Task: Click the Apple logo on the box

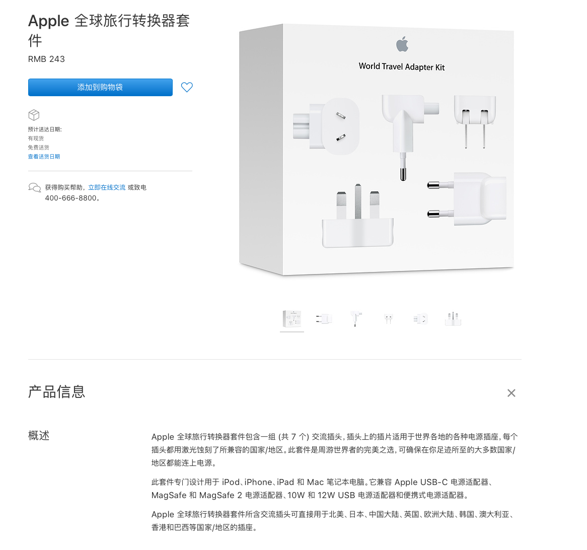Action: [402, 44]
